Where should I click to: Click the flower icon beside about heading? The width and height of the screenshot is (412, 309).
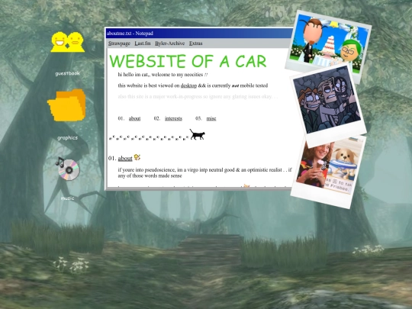point(137,157)
